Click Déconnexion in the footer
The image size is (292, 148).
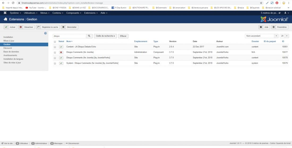[x=72, y=143]
